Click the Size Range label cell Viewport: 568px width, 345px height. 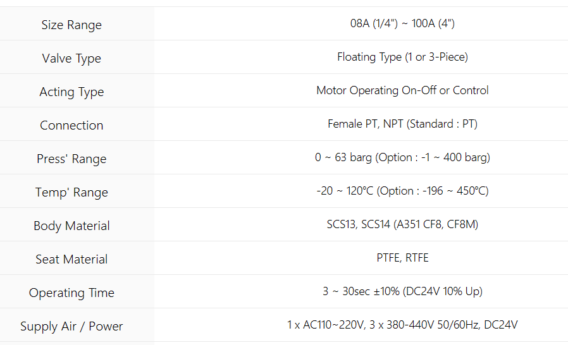pyautogui.click(x=71, y=25)
